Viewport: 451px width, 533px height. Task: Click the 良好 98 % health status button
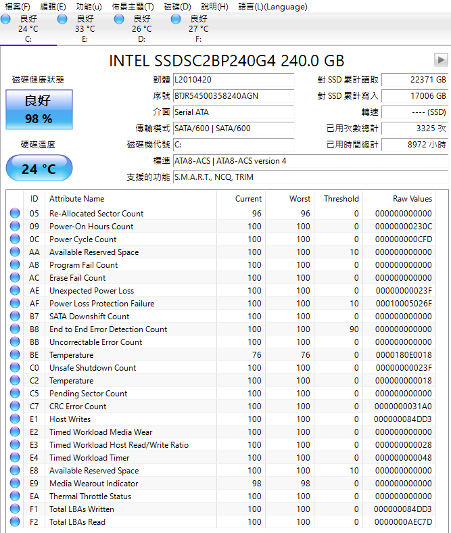click(x=39, y=110)
